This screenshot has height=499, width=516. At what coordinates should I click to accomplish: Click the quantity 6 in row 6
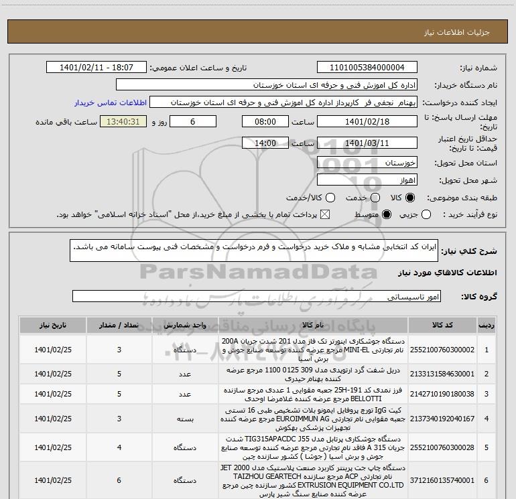[119, 480]
